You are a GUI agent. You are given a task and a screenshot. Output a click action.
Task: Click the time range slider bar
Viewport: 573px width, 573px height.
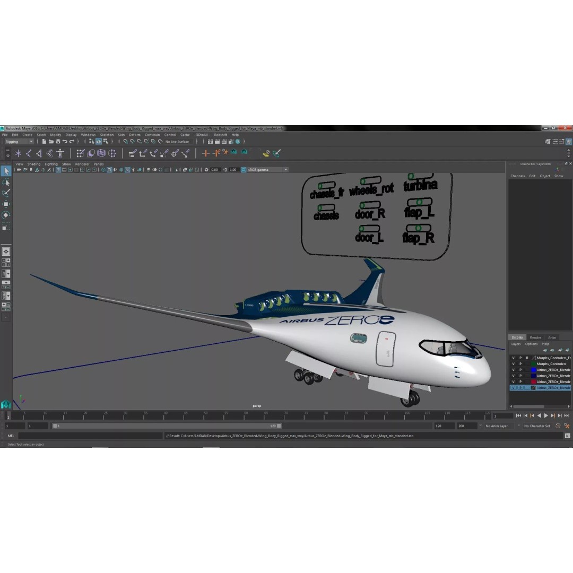point(167,426)
